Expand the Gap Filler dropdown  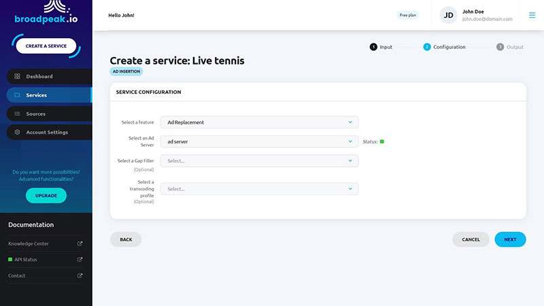[259, 160]
